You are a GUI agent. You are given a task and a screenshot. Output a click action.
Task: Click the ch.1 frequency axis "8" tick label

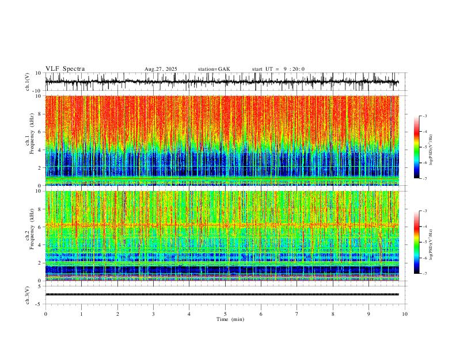(40, 114)
